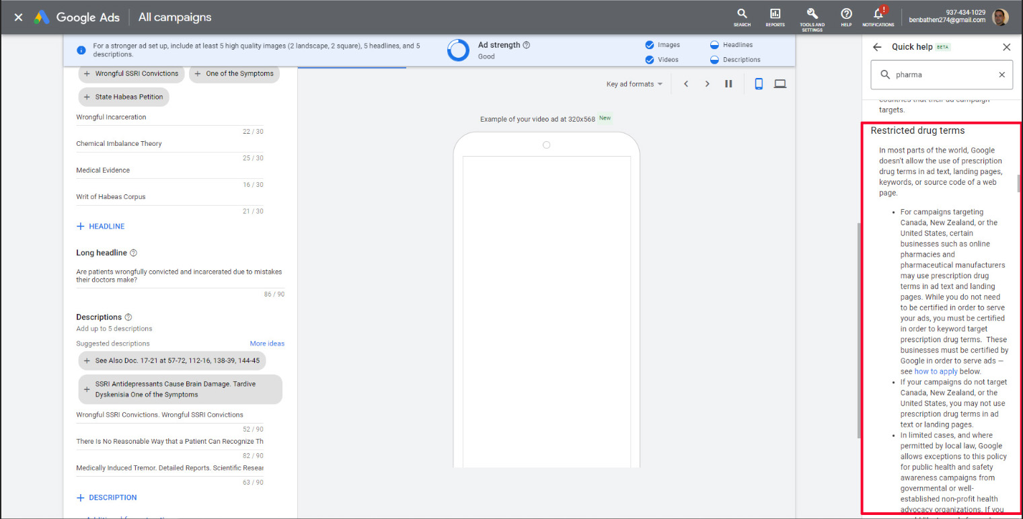Viewport: 1023px width, 519px height.
Task: Open Tools and Settings wrench
Action: (812, 16)
